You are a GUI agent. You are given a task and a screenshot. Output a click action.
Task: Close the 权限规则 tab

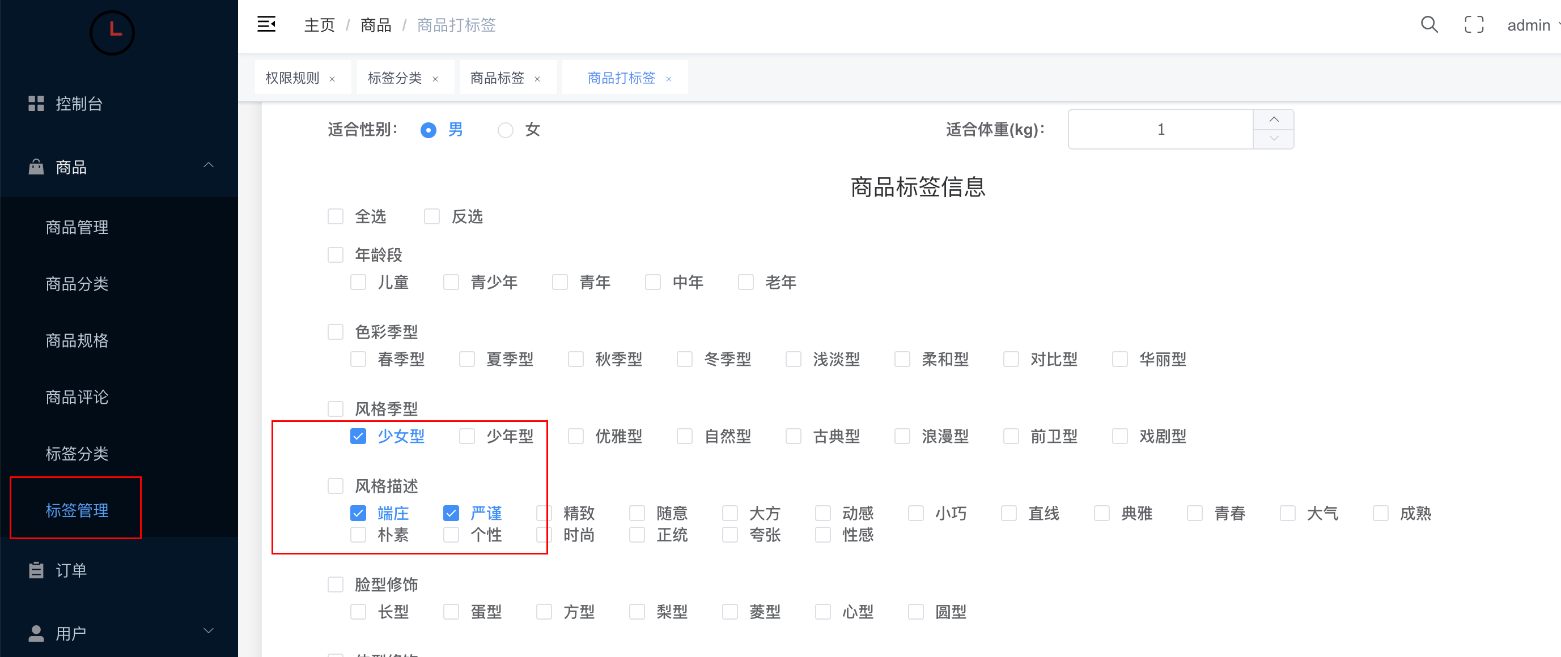332,79
